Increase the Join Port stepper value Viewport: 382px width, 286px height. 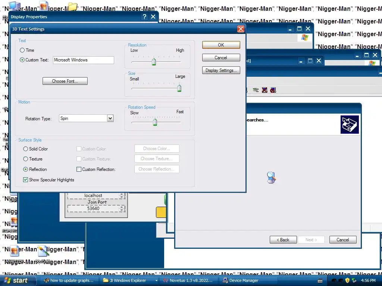[x=122, y=207]
